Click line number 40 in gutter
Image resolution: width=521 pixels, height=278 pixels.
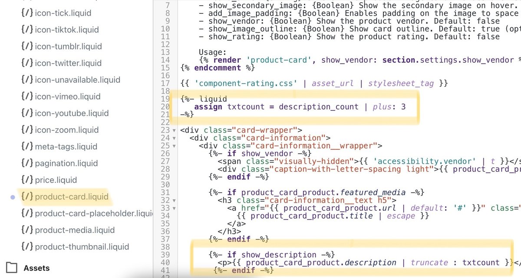(x=165, y=262)
